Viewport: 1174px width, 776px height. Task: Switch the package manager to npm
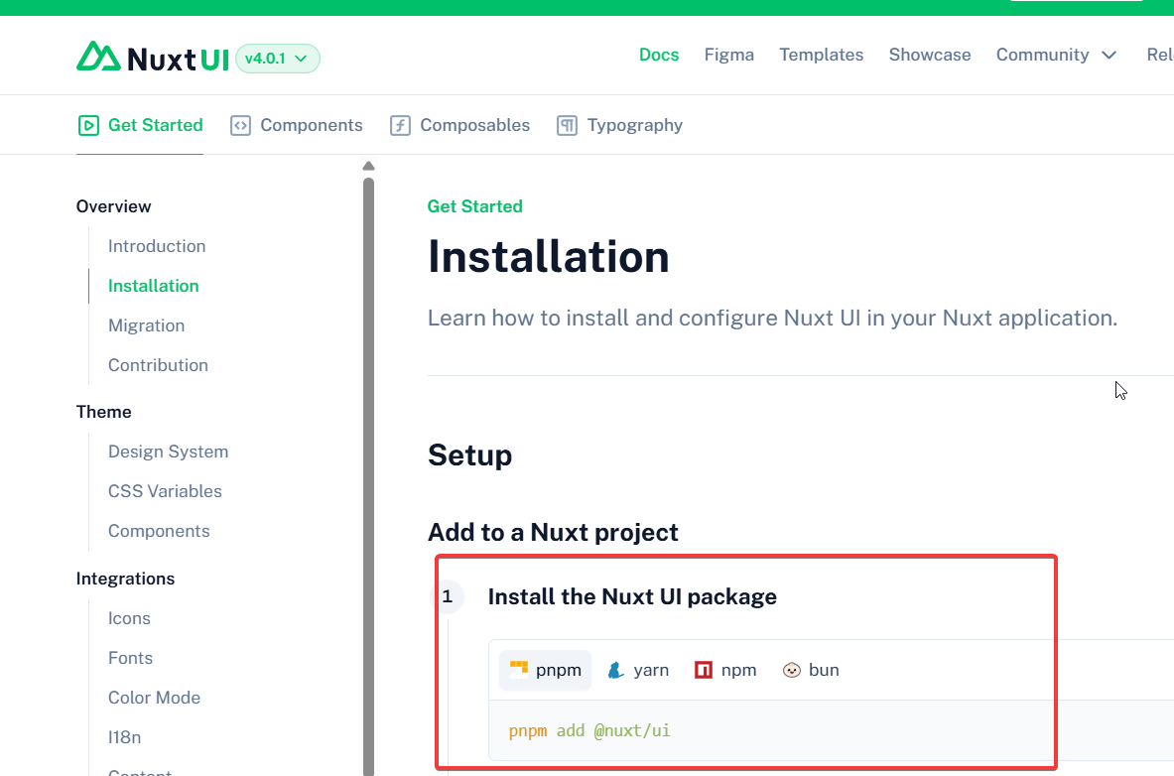[725, 670]
